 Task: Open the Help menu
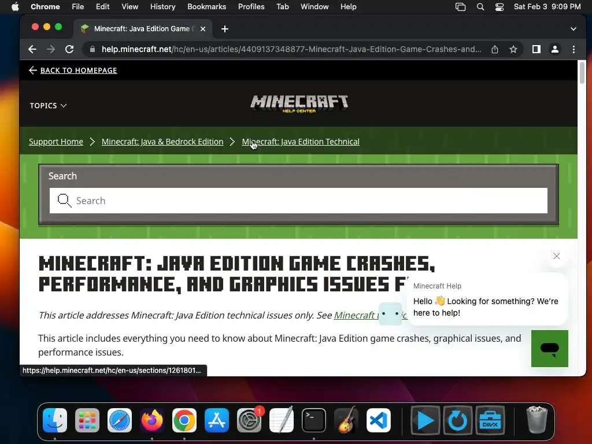(348, 7)
